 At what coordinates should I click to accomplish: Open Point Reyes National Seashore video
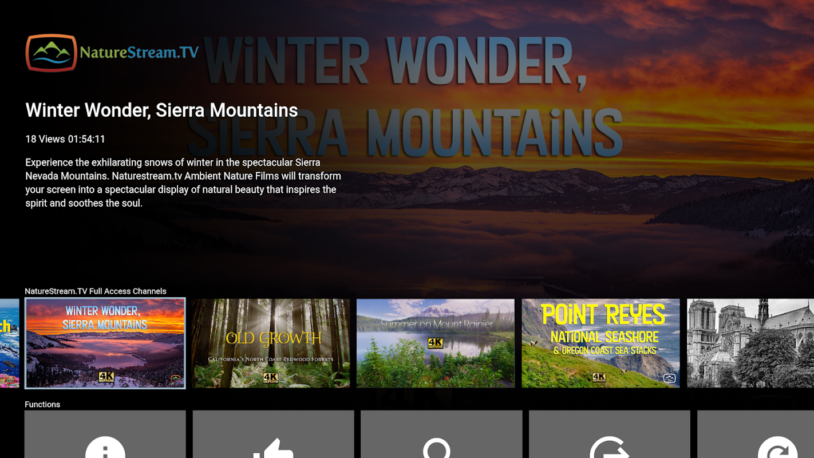tap(600, 343)
